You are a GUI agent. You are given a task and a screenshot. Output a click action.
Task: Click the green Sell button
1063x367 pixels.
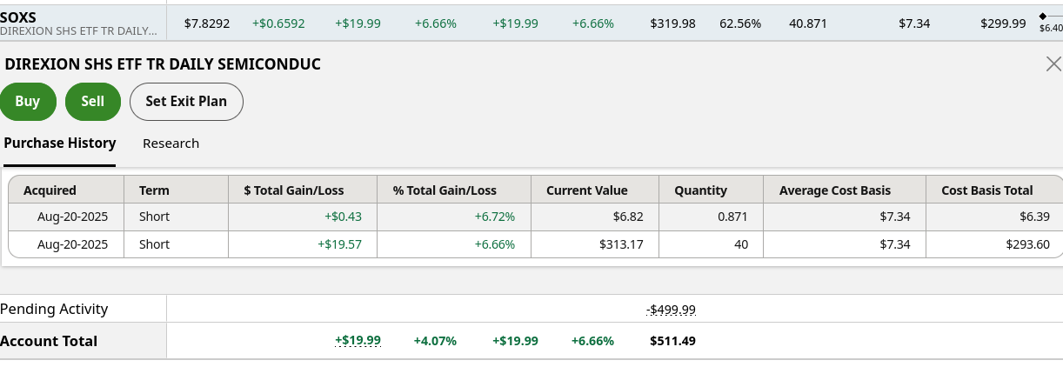click(92, 101)
